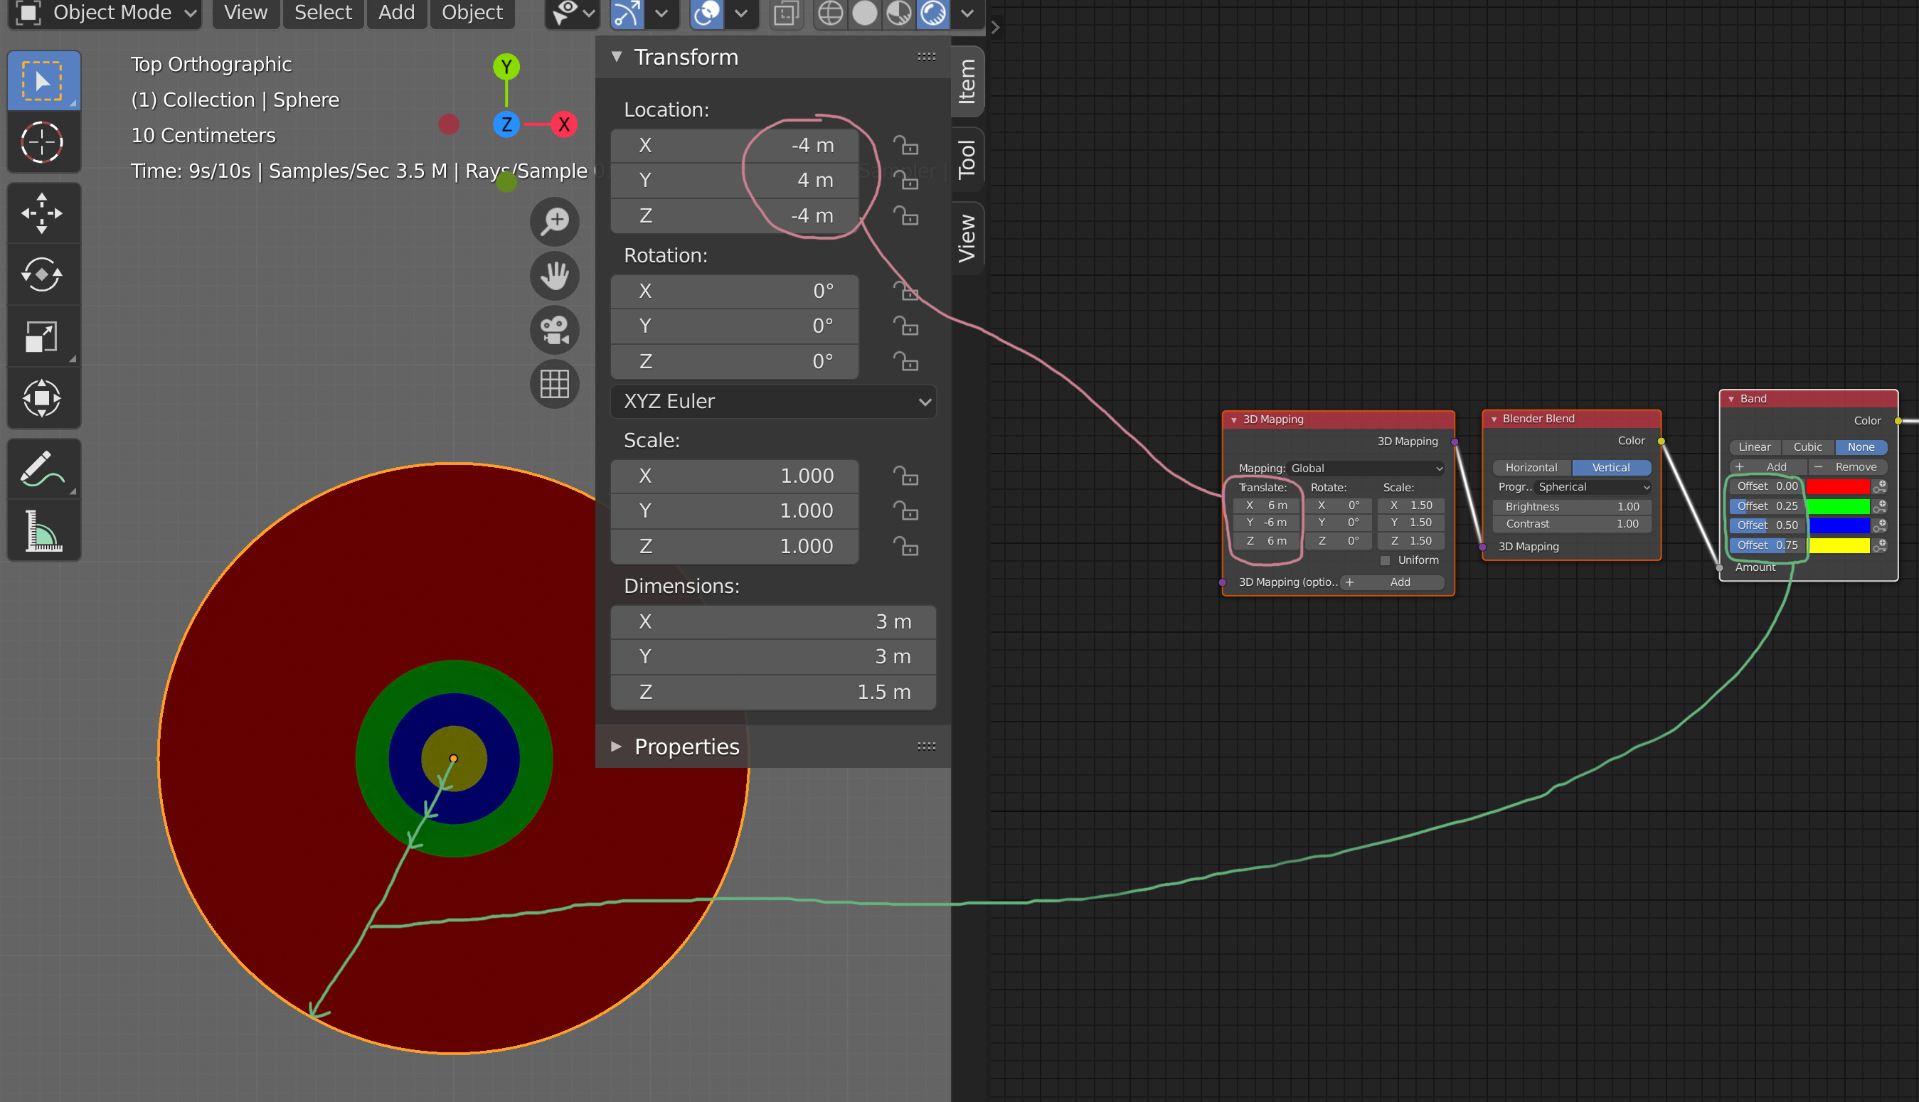Image resolution: width=1919 pixels, height=1102 pixels.
Task: Expand the Properties panel section
Action: [x=685, y=747]
